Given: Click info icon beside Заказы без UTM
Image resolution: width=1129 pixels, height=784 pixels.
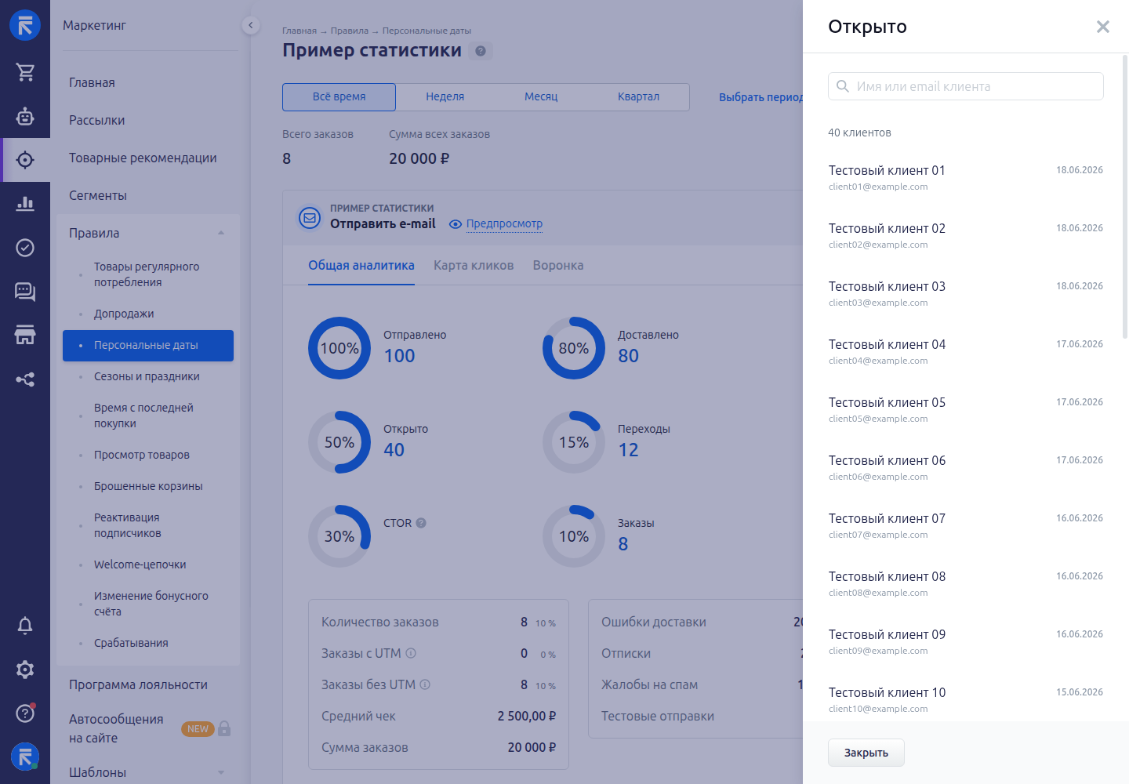Looking at the screenshot, I should pos(425,684).
